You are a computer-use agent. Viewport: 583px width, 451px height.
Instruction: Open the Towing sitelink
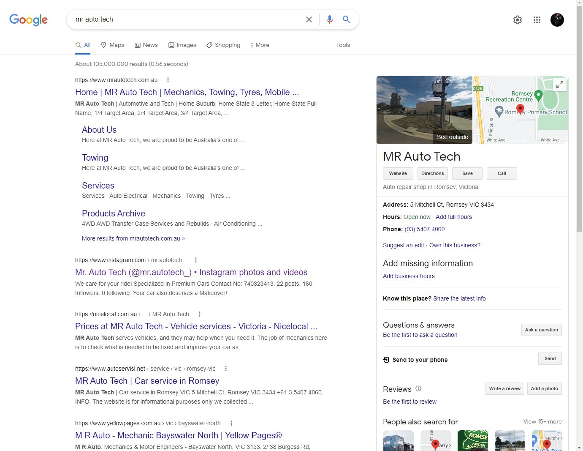pyautogui.click(x=95, y=158)
